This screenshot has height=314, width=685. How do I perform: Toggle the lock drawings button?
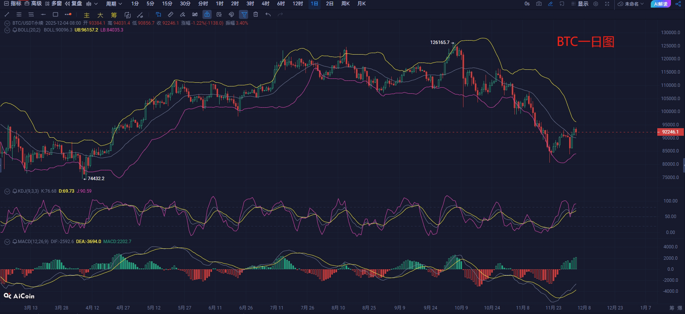click(x=207, y=14)
